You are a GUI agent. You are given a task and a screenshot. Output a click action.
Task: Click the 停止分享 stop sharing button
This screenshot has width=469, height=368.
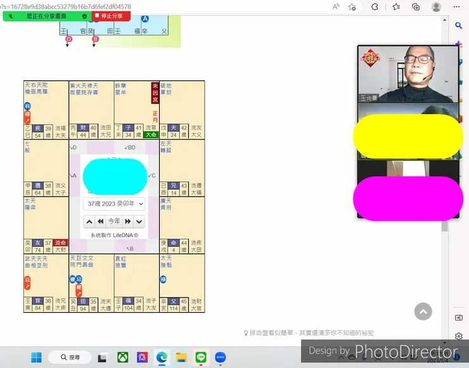111,16
